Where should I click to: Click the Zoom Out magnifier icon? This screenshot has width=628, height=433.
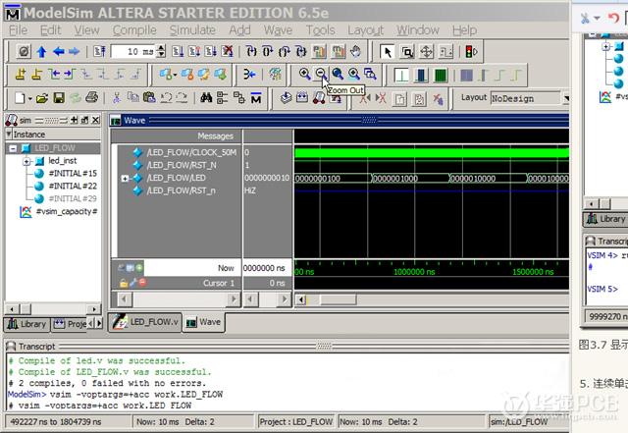click(x=321, y=75)
